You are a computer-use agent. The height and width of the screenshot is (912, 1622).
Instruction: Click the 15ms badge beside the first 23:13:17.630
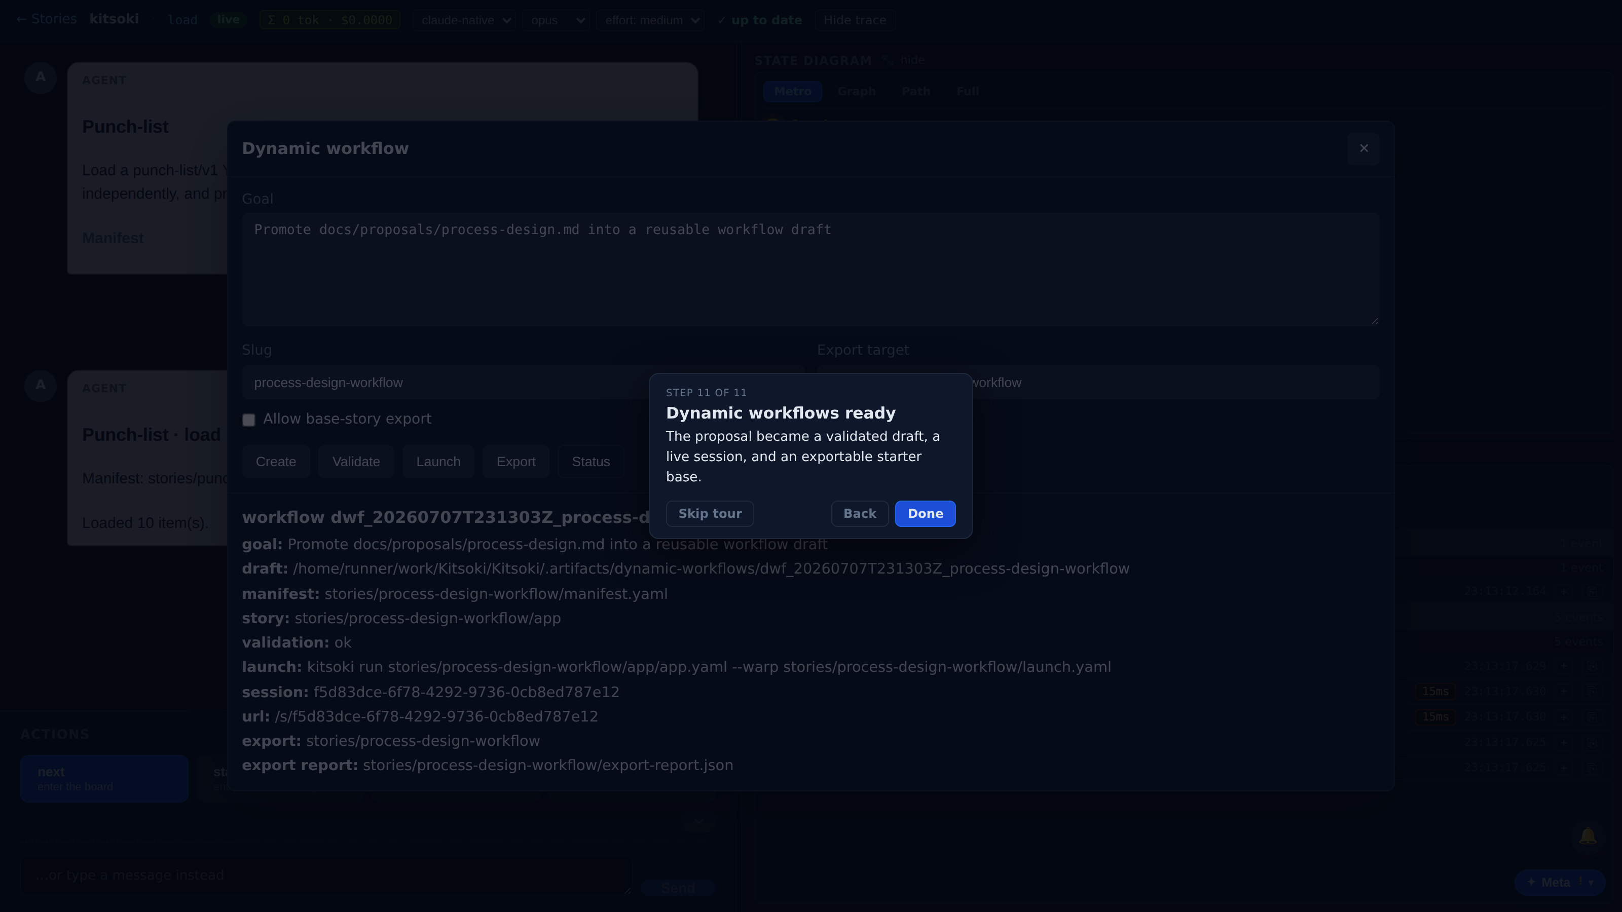[x=1435, y=691]
